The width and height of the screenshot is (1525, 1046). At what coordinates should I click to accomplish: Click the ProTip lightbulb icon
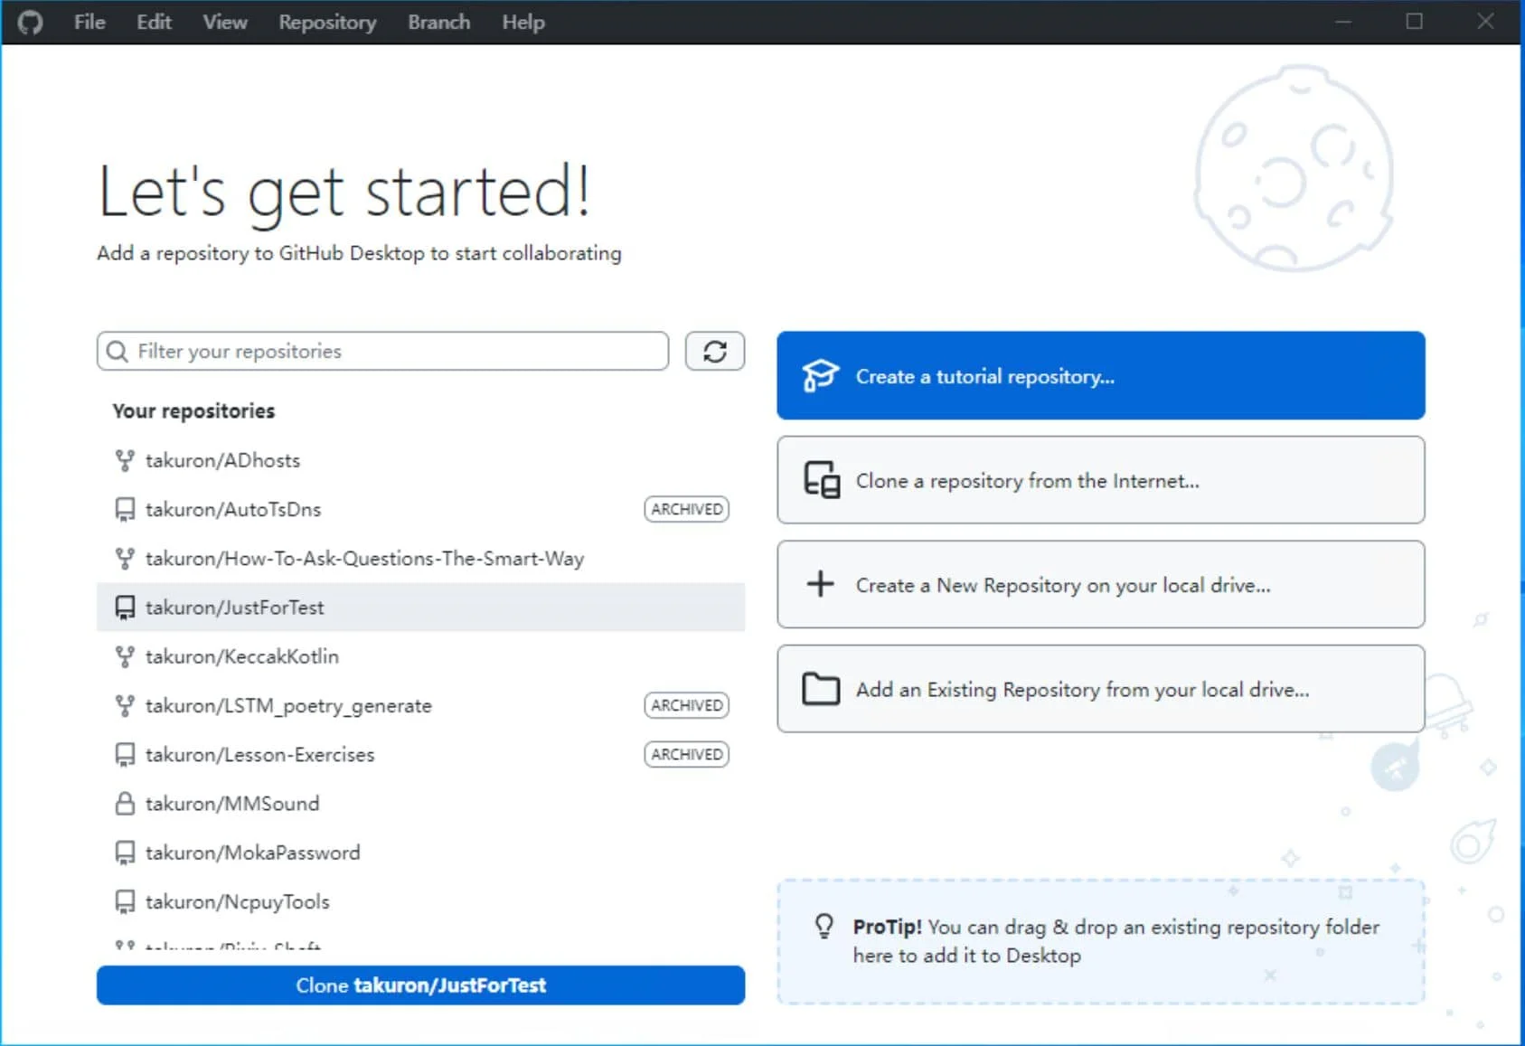[824, 926]
